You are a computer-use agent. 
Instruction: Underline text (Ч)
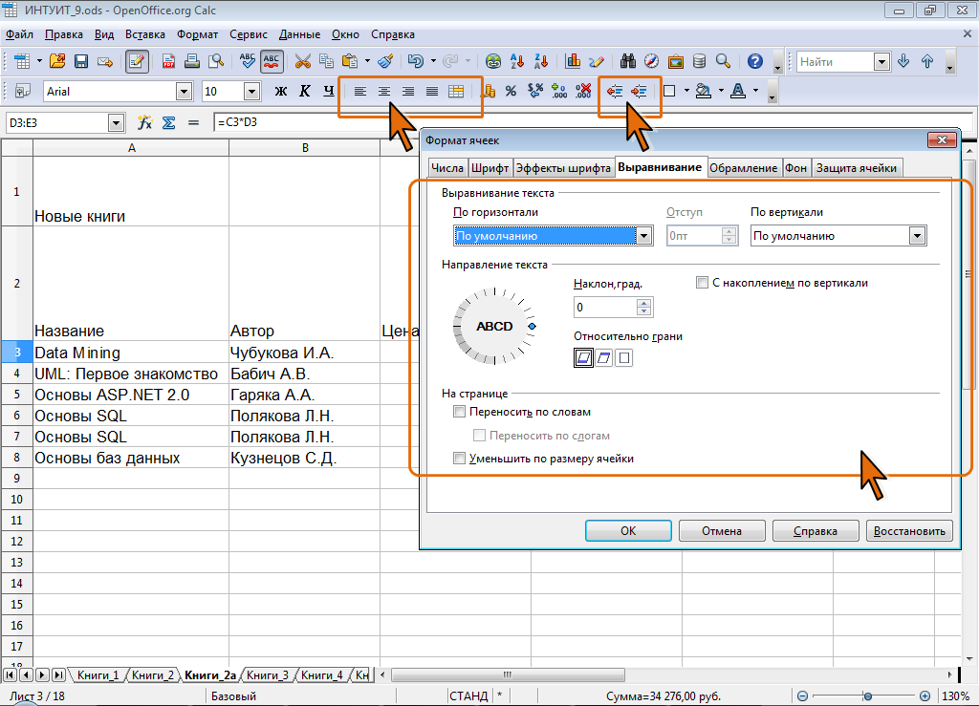329,91
